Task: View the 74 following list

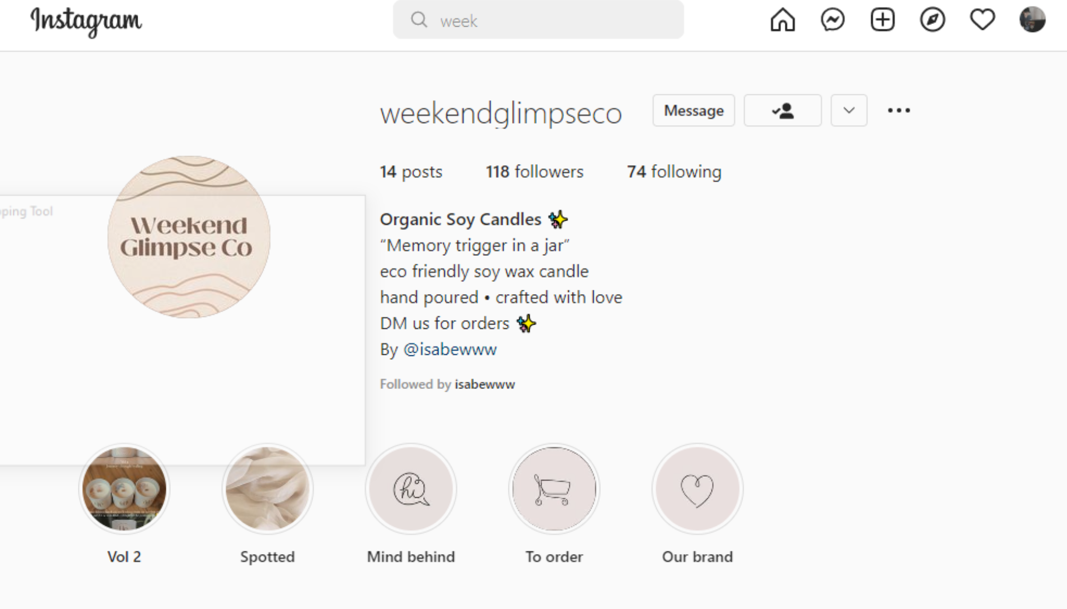Action: (x=674, y=172)
